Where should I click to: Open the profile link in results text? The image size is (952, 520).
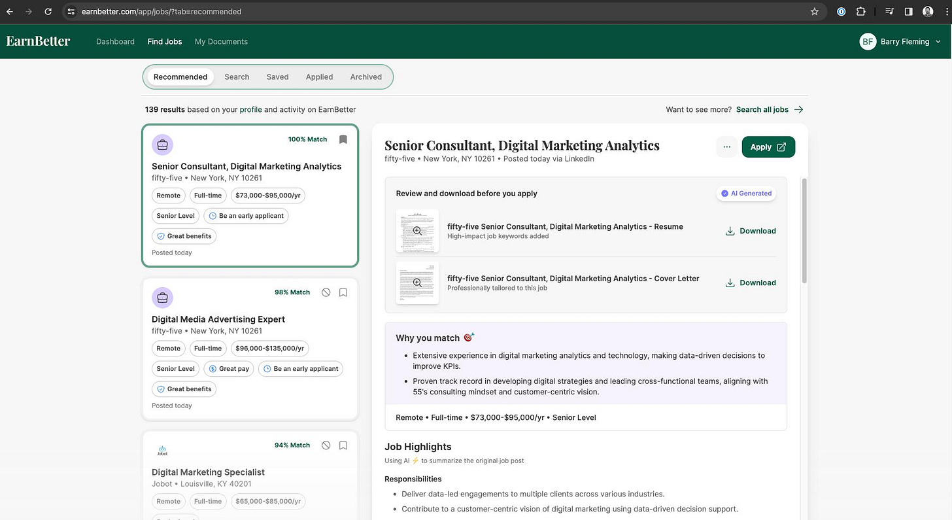point(250,109)
